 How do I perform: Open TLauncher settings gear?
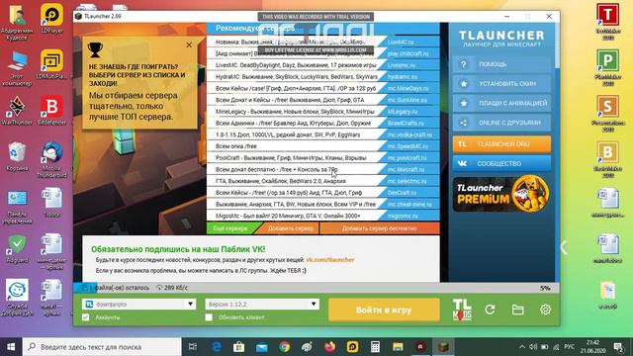(545, 310)
